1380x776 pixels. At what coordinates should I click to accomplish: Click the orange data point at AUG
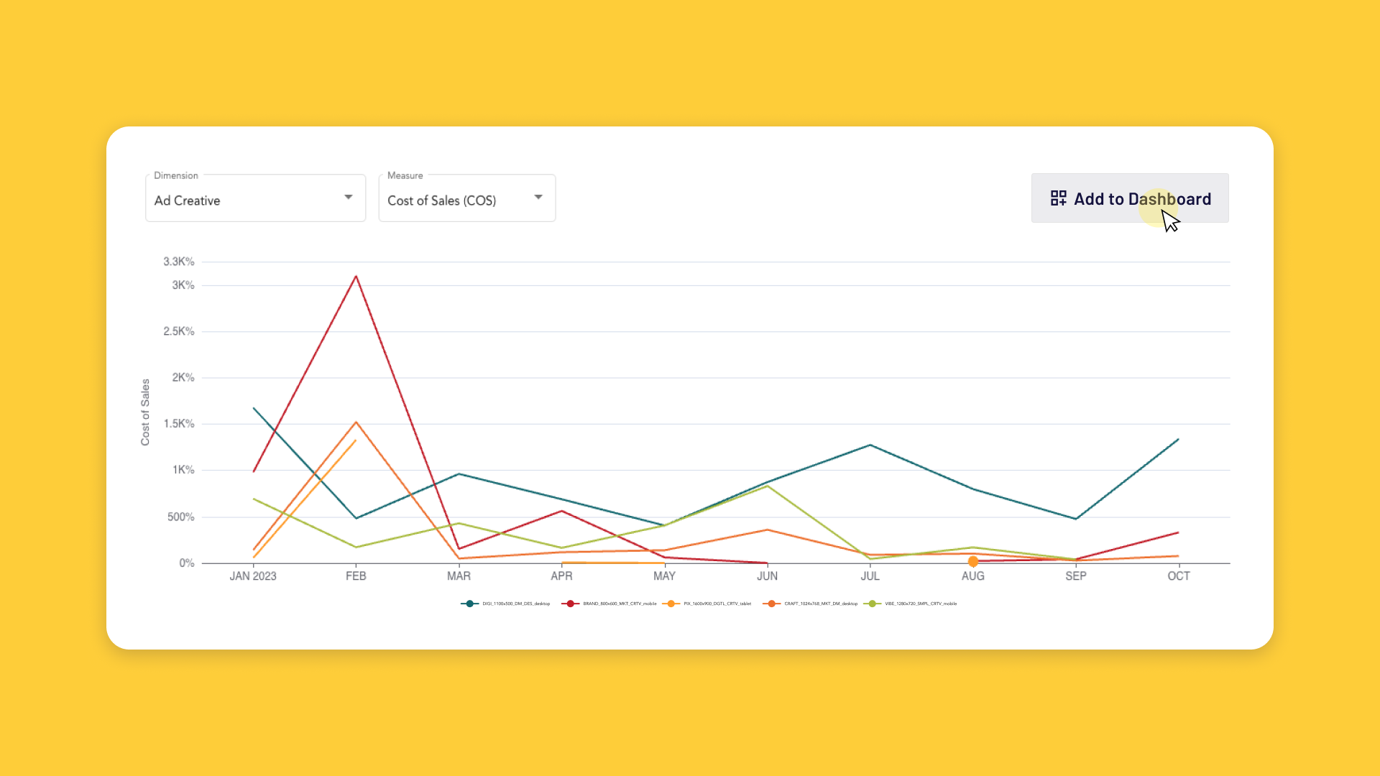[973, 561]
